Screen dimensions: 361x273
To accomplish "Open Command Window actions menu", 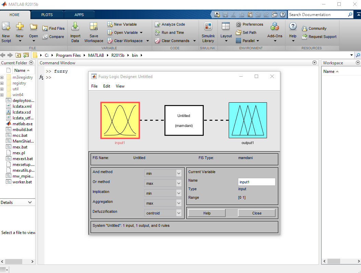I will point(314,63).
